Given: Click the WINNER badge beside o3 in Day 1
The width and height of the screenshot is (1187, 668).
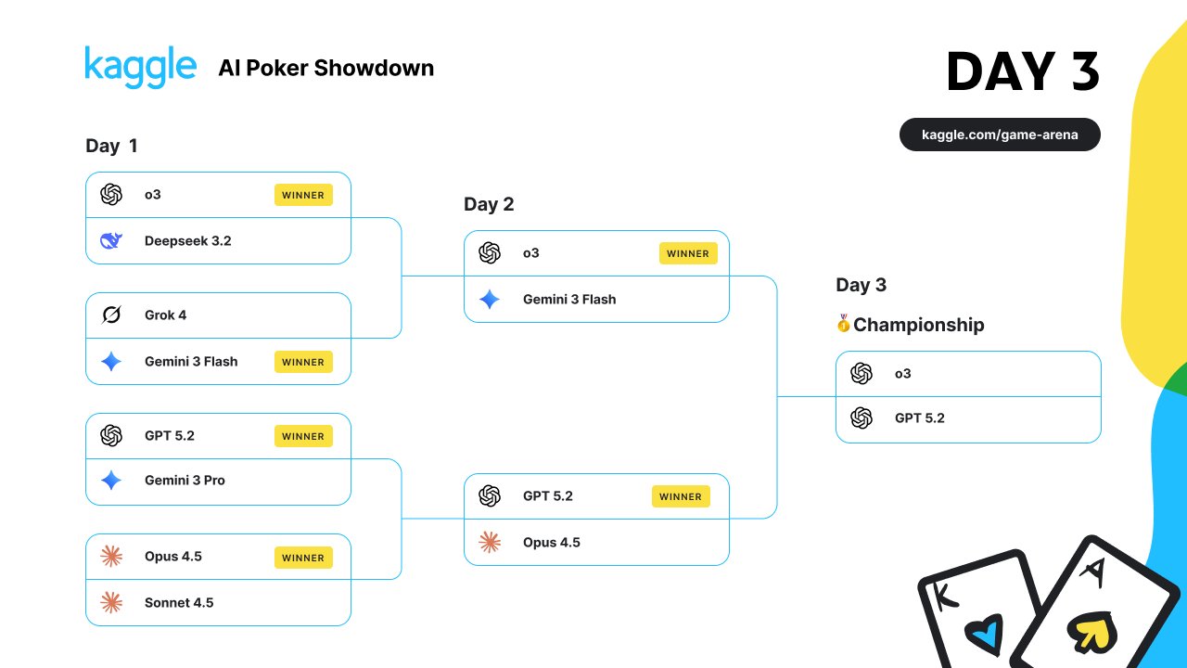Looking at the screenshot, I should point(303,195).
